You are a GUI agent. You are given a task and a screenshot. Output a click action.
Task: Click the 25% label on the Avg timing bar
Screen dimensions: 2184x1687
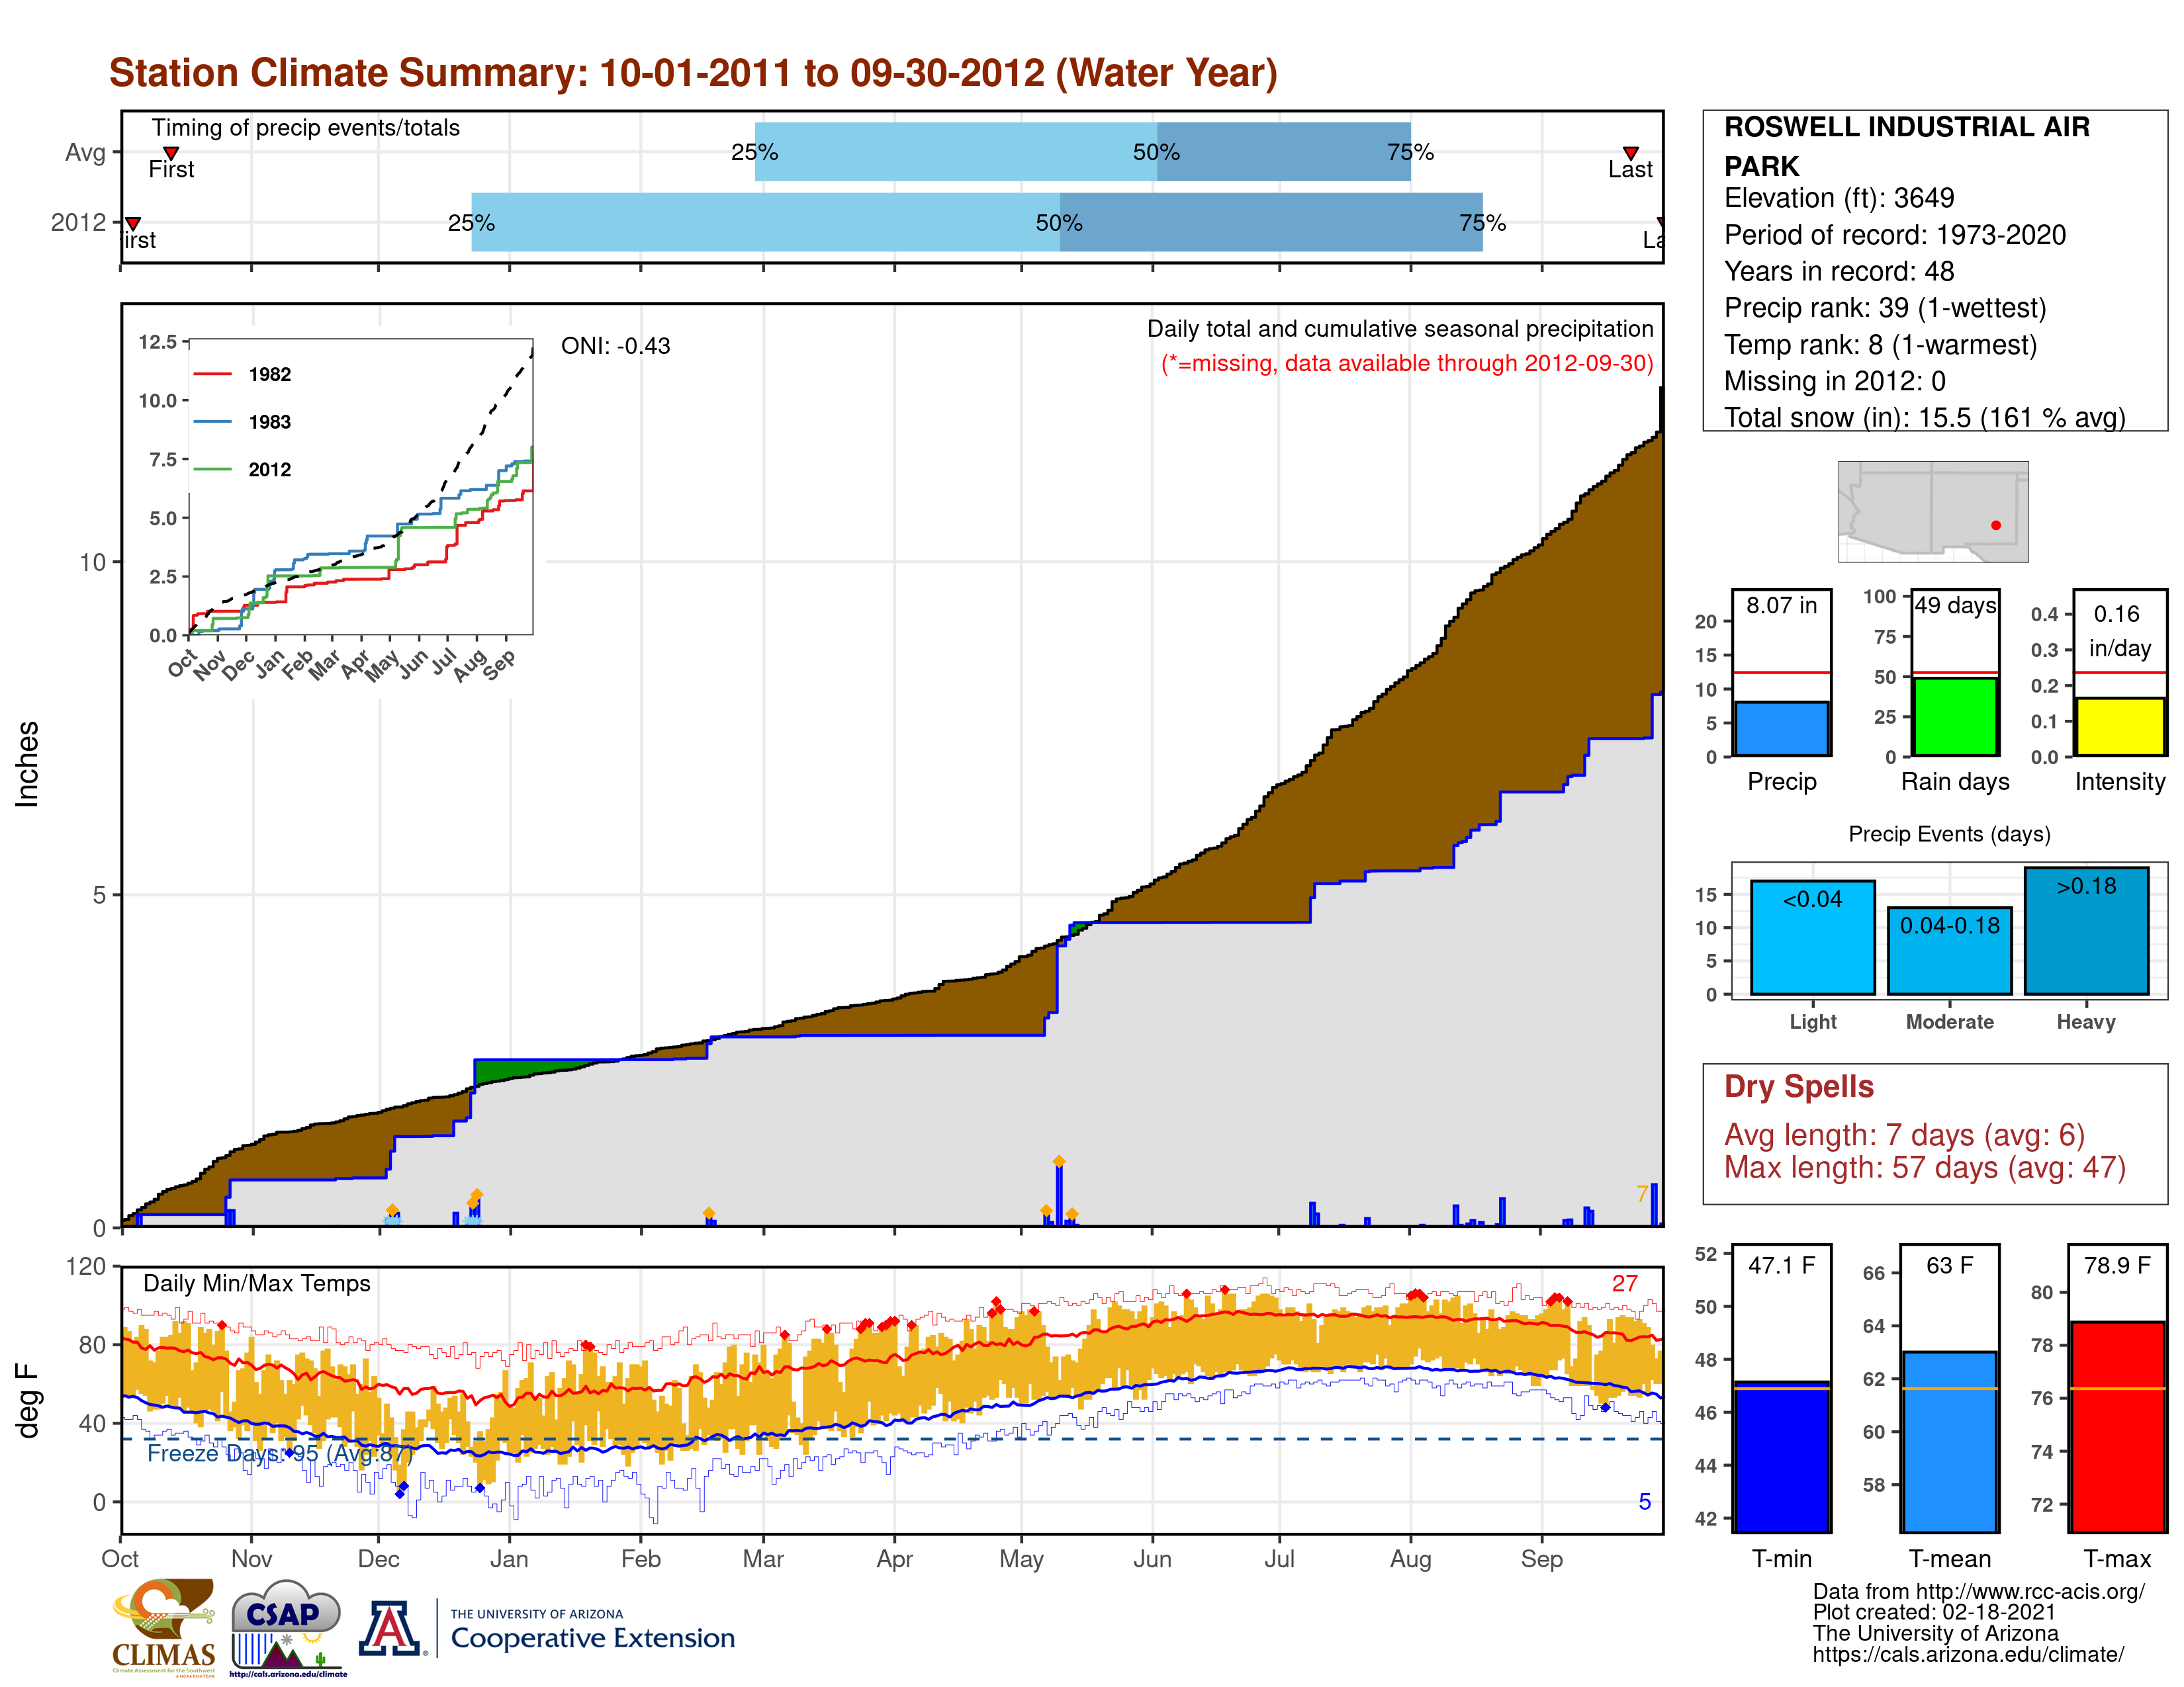pos(754,152)
